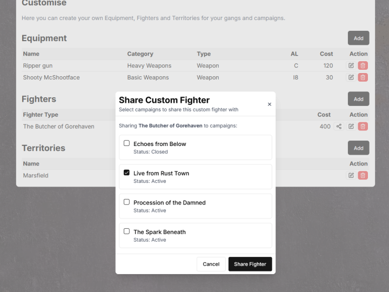Edit Shooty McShootface equipment
The image size is (389, 292).
(351, 77)
